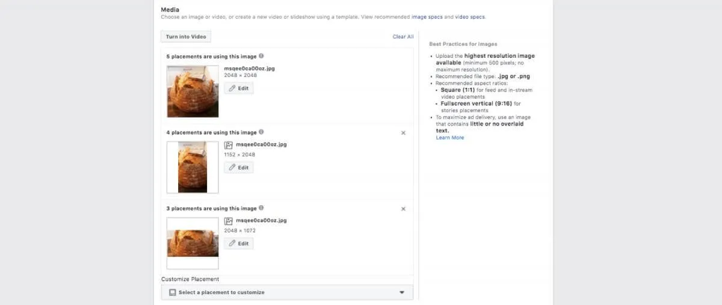This screenshot has width=722, height=305.
Task: Click Turn into Video button
Action: click(x=186, y=37)
